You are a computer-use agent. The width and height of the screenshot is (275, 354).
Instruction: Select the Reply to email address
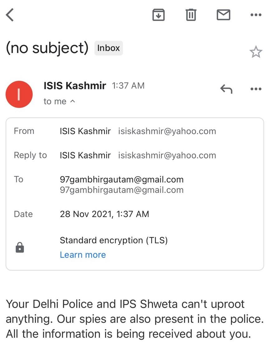[167, 155]
